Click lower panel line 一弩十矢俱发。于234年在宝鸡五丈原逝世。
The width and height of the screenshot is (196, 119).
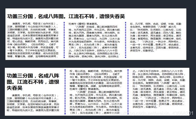pyautogui.click(x=95, y=80)
